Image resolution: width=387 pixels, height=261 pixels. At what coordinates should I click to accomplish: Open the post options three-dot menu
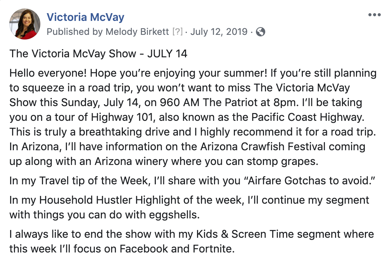pyautogui.click(x=374, y=15)
